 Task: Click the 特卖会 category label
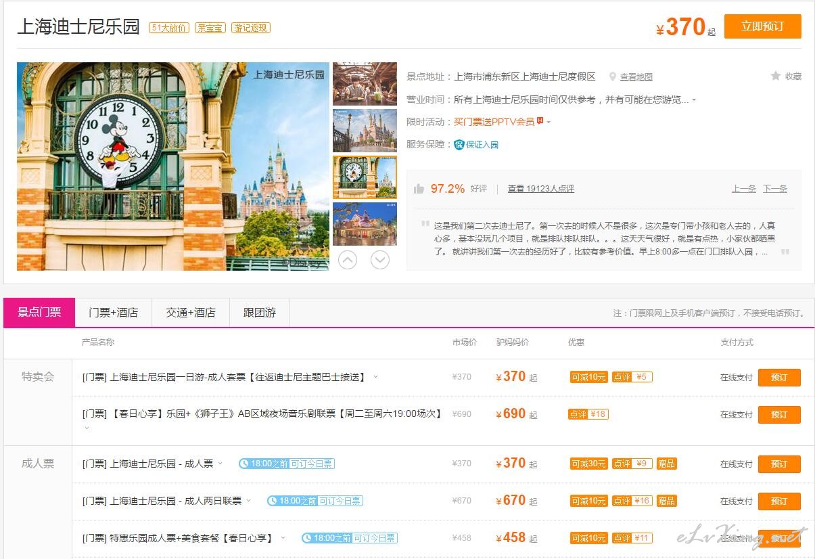pyautogui.click(x=38, y=377)
